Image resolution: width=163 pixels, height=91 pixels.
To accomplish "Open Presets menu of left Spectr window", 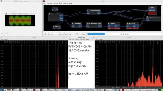I will point(6,39).
